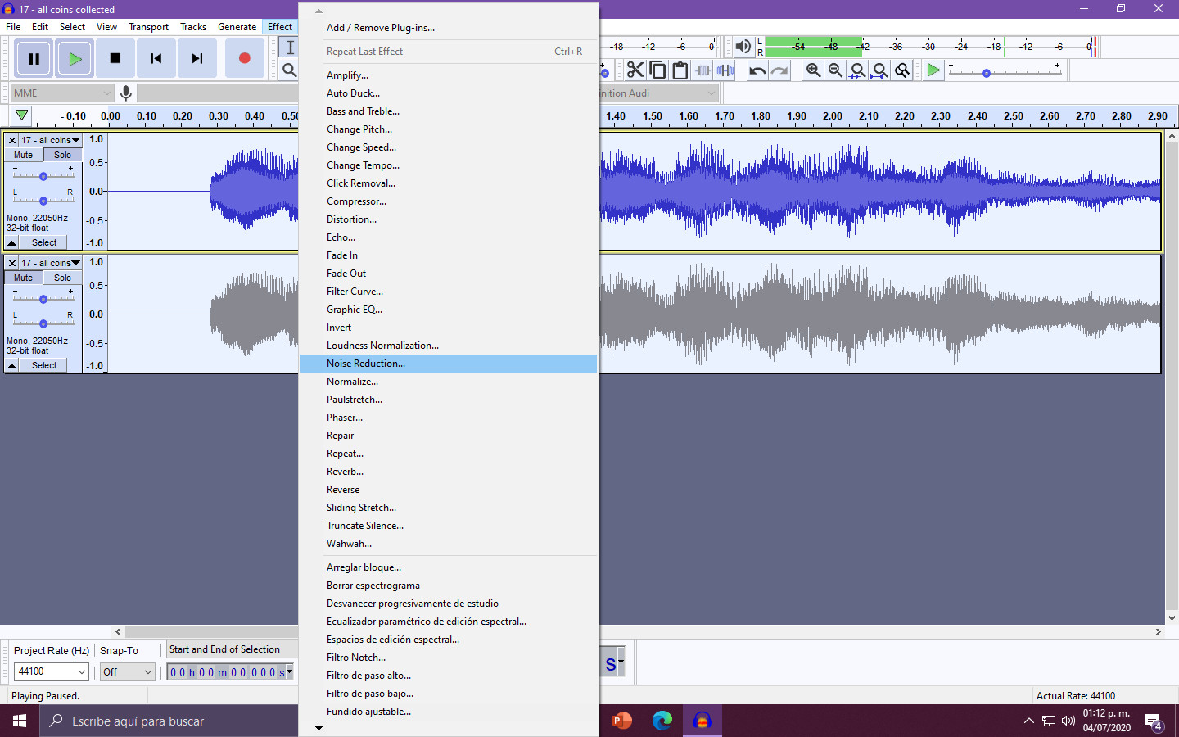Open the Tracks menu
This screenshot has width=1179, height=737.
193,26
